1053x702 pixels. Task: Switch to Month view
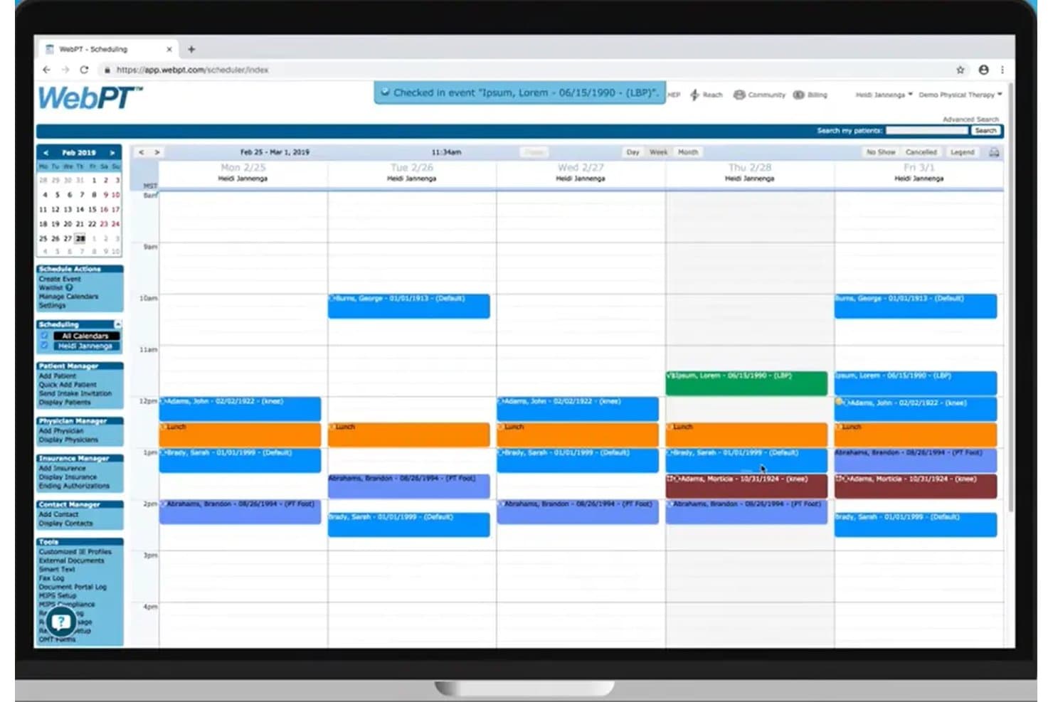pos(688,152)
